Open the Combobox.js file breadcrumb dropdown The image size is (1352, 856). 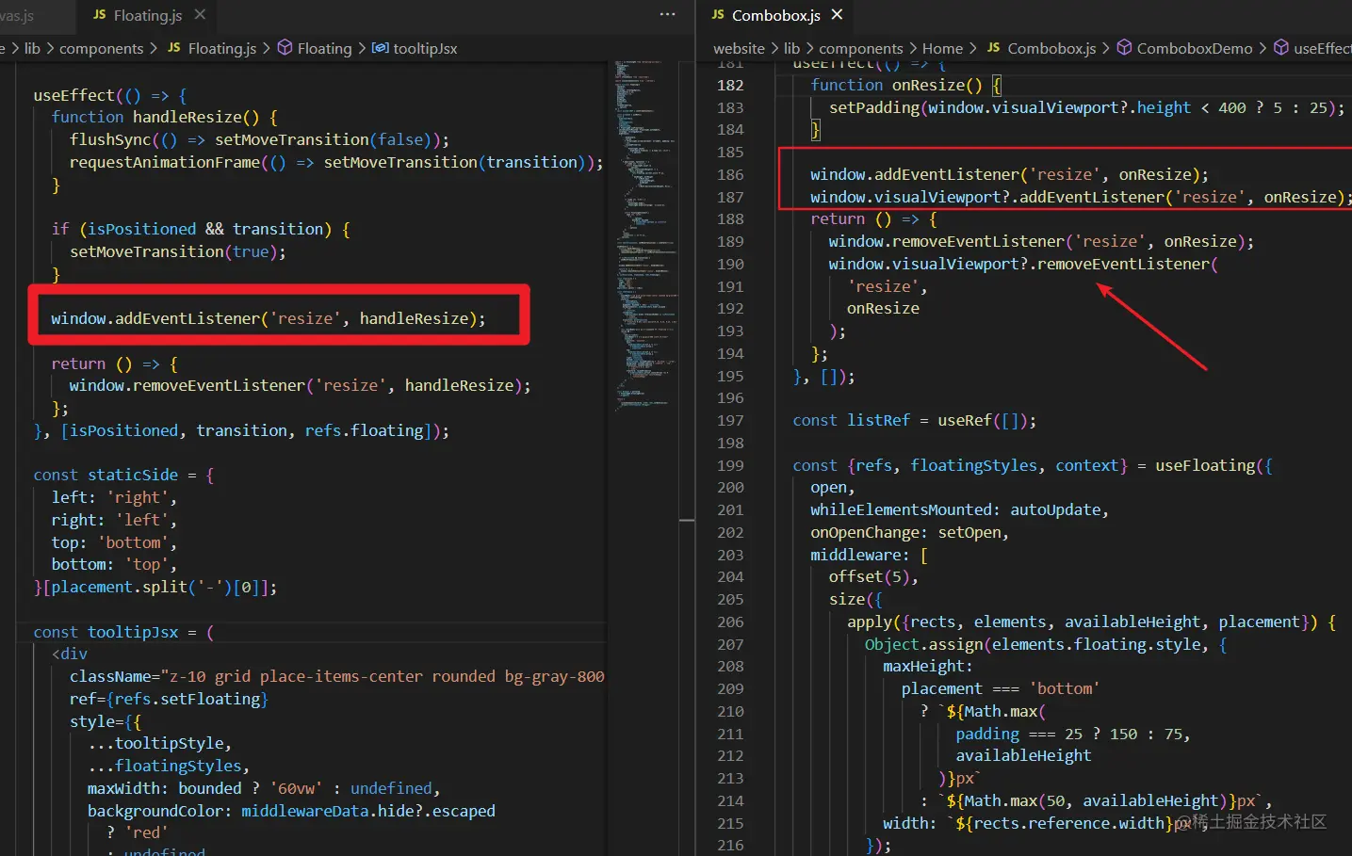(1051, 48)
